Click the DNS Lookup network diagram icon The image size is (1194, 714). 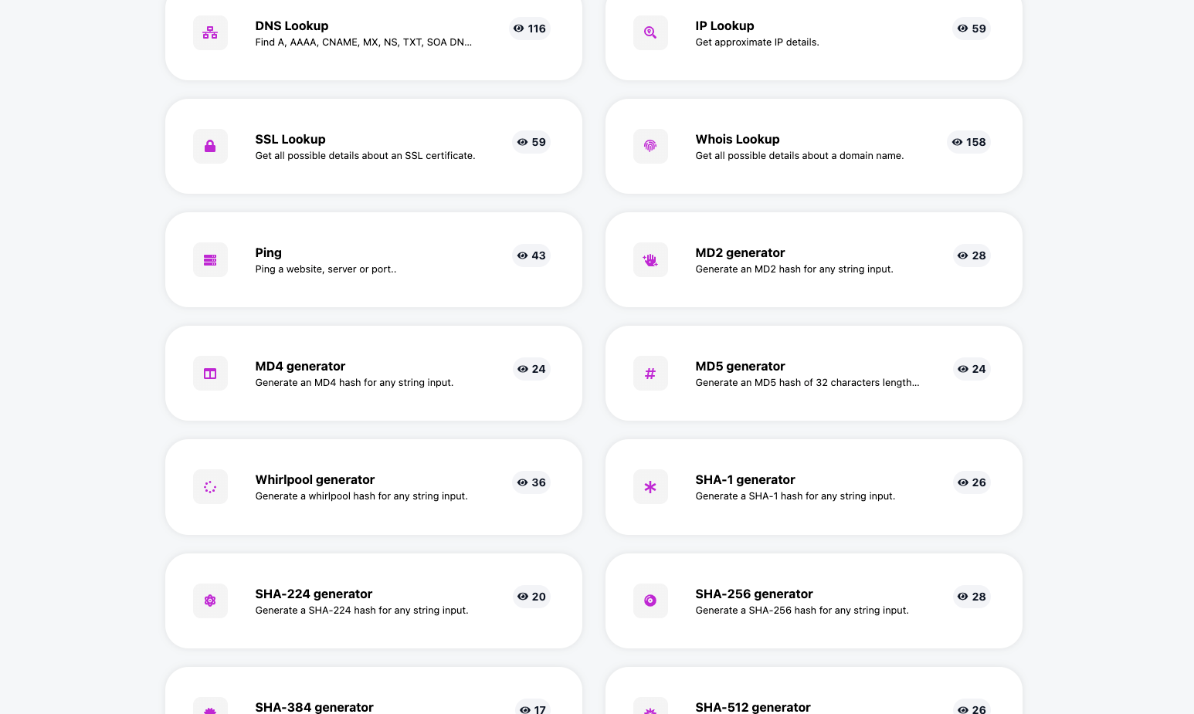(210, 32)
